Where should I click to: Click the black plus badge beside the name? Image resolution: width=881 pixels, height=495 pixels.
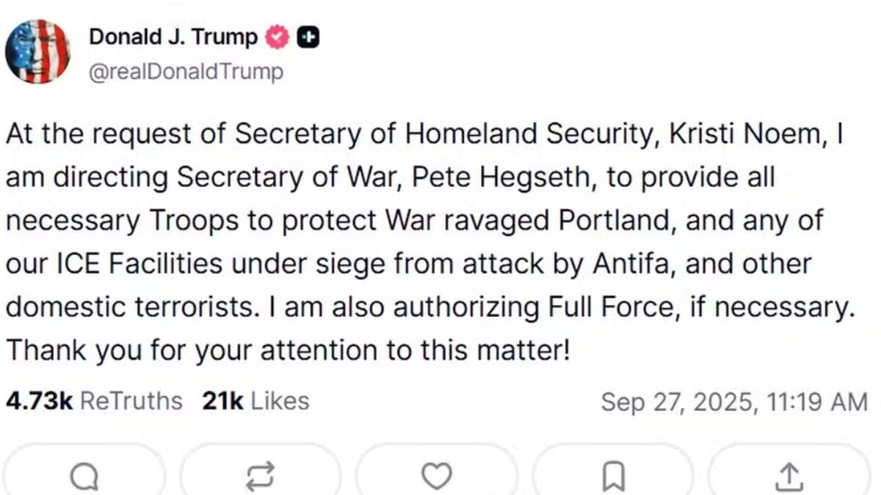pyautogui.click(x=308, y=37)
